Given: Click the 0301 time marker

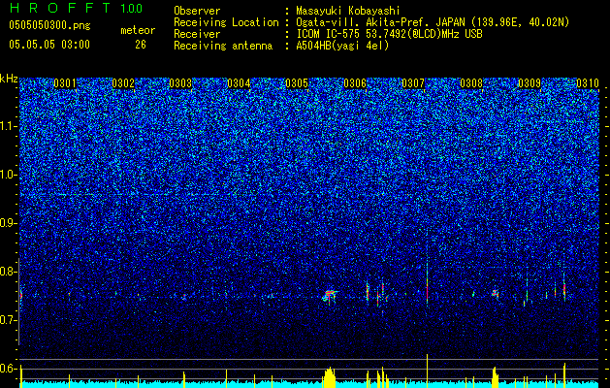Looking at the screenshot, I should 65,83.
